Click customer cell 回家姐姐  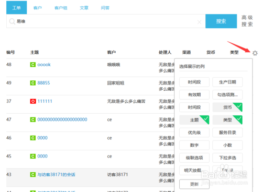[x=116, y=83]
